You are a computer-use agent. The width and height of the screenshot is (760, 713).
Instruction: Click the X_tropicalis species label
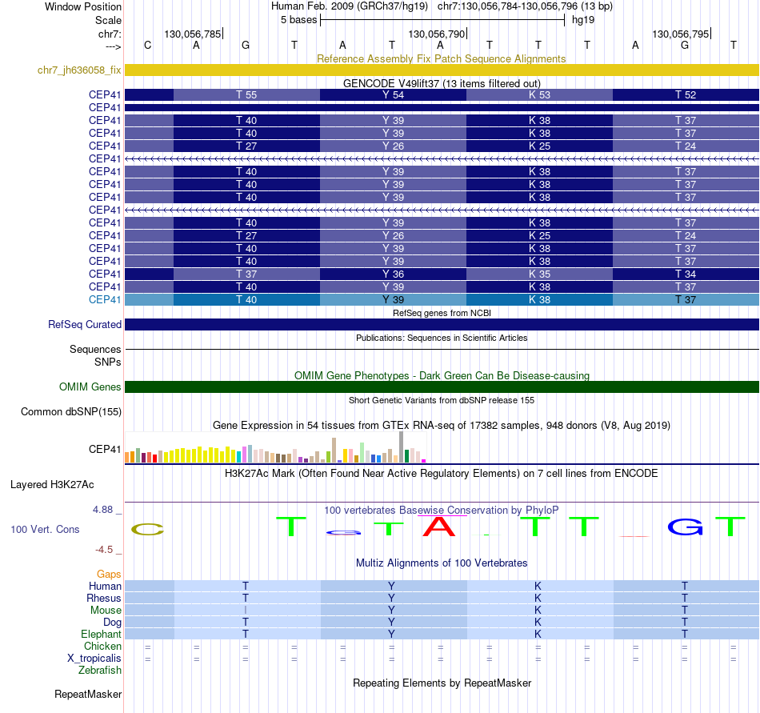click(94, 659)
